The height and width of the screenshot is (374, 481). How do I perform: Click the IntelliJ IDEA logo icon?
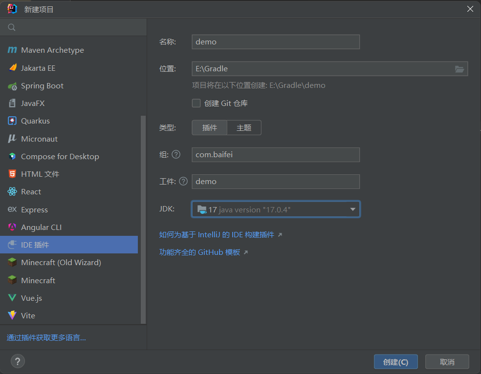click(12, 9)
